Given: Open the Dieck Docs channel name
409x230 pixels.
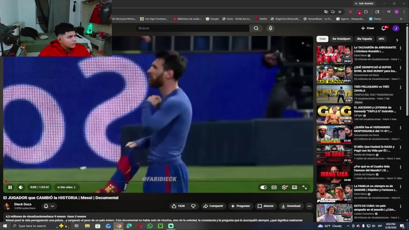Looking at the screenshot, I should tap(23, 204).
